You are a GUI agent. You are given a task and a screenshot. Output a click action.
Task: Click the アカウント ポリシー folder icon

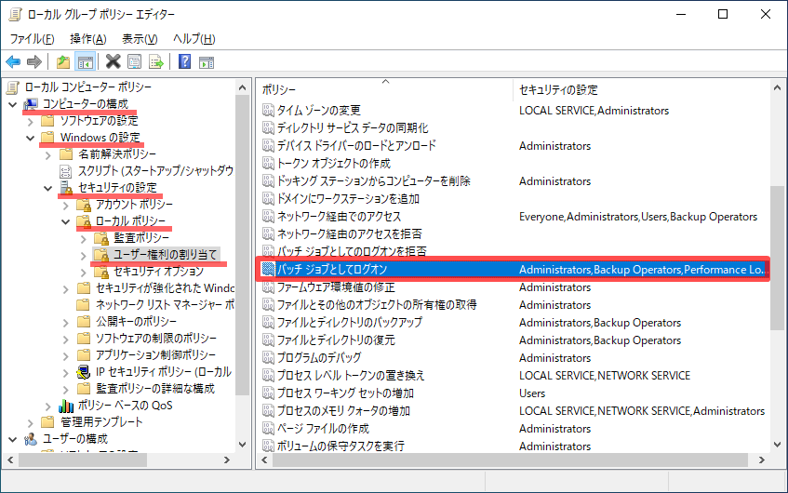(x=84, y=205)
